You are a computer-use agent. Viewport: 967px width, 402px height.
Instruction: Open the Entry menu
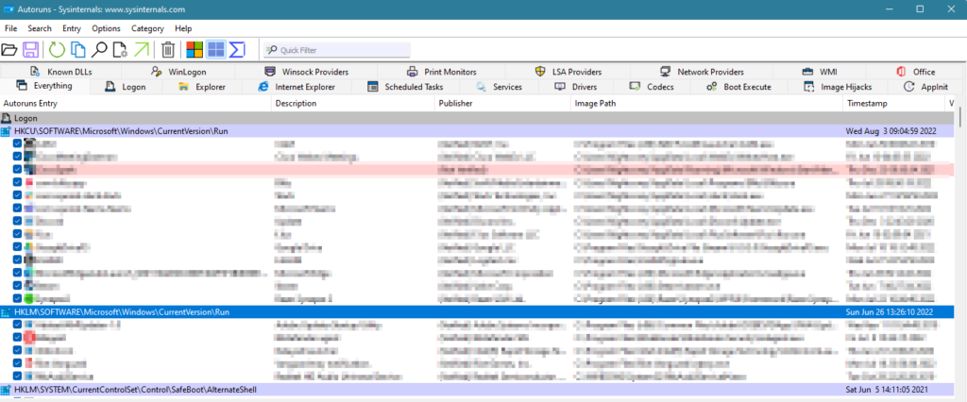click(x=72, y=28)
